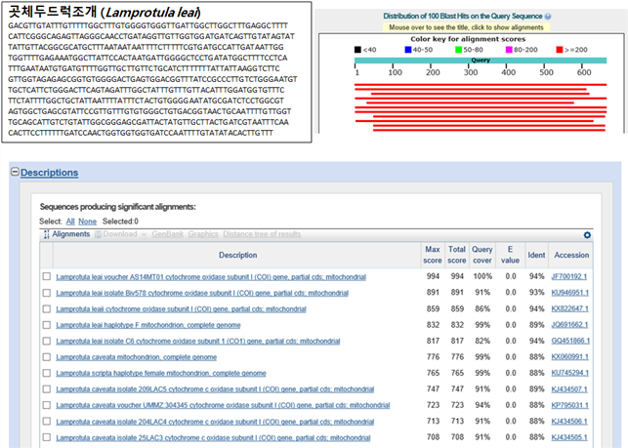The height and width of the screenshot is (448, 628).
Task: Click the teal Query bar in graphic
Action: coord(481,61)
